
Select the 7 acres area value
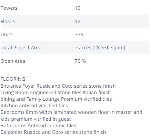coord(100,48)
